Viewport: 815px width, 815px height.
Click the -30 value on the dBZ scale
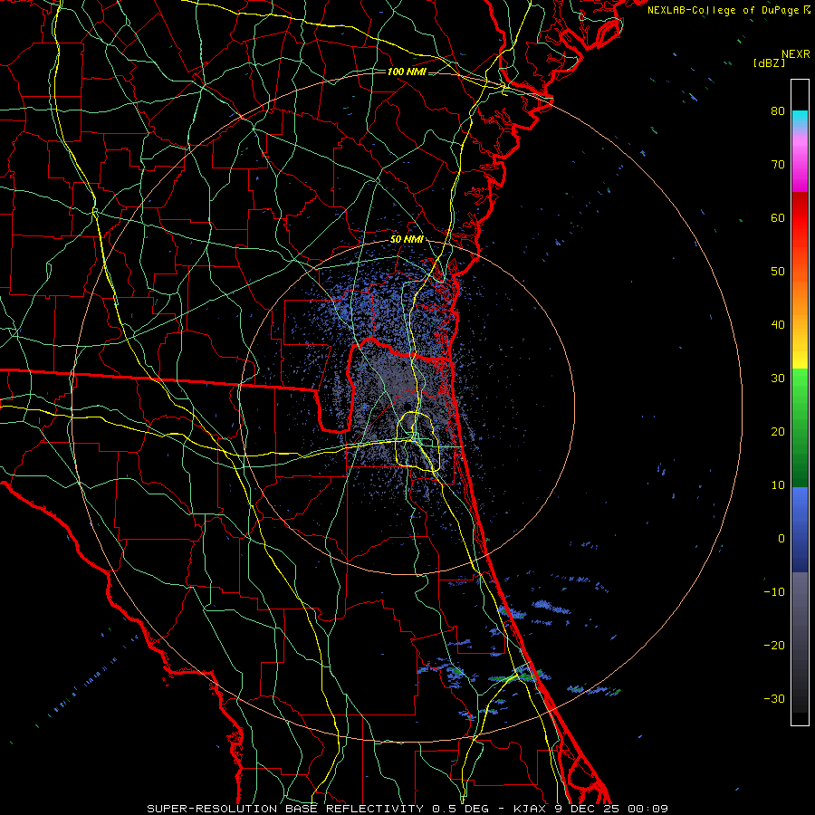[774, 698]
